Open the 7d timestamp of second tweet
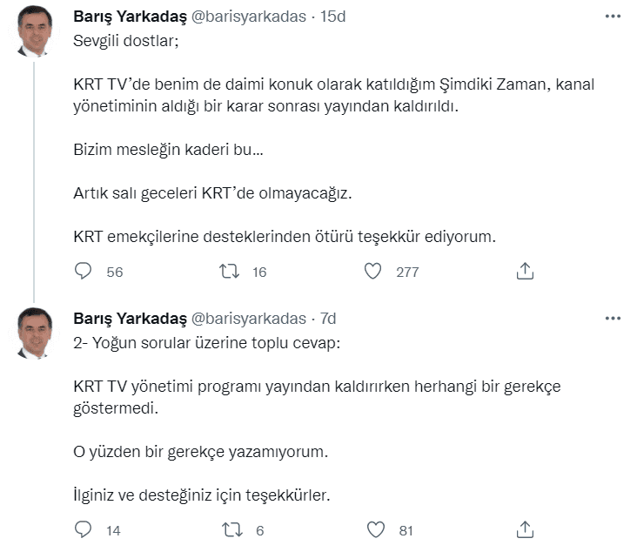Image resolution: width=637 pixels, height=552 pixels. point(328,319)
